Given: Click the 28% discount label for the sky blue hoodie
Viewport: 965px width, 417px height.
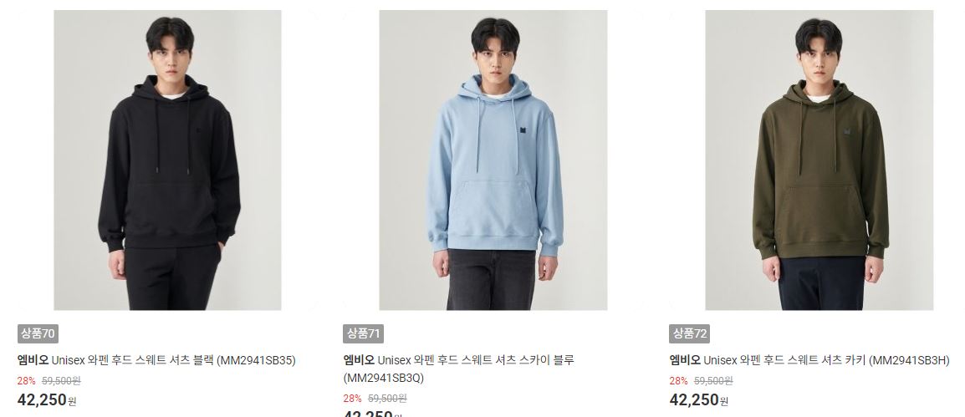Looking at the screenshot, I should point(353,399).
